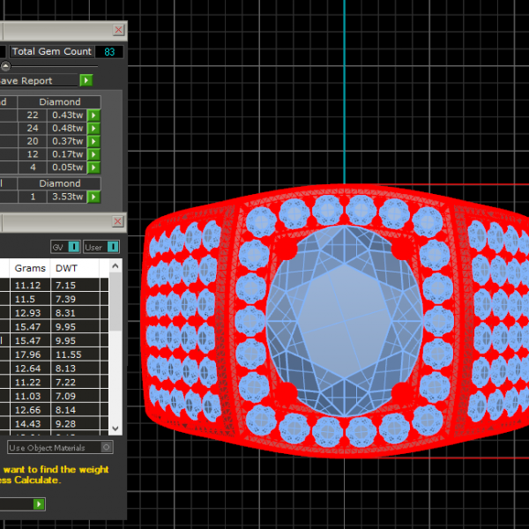Click green arrow next to Save Report
The image size is (529, 529).
pyautogui.click(x=86, y=80)
